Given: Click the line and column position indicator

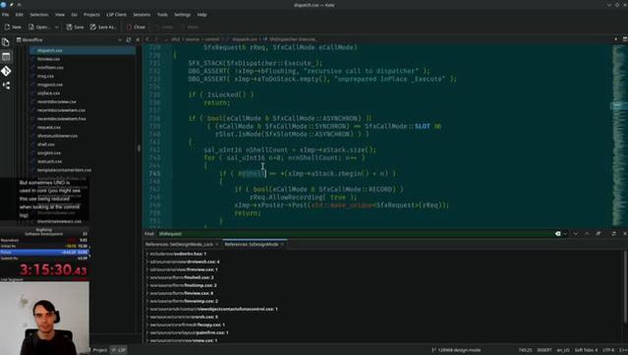Looking at the screenshot, I should (x=525, y=350).
